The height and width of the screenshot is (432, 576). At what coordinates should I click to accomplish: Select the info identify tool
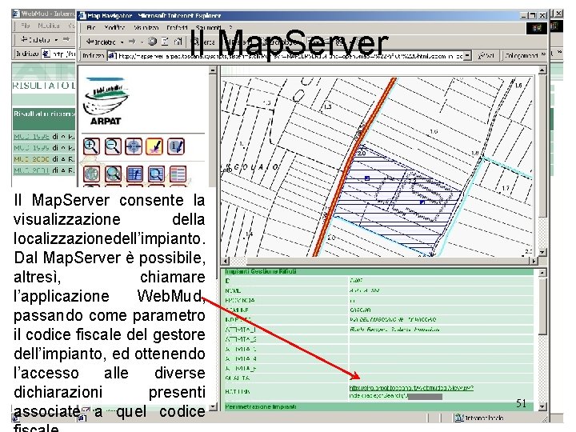pyautogui.click(x=176, y=146)
